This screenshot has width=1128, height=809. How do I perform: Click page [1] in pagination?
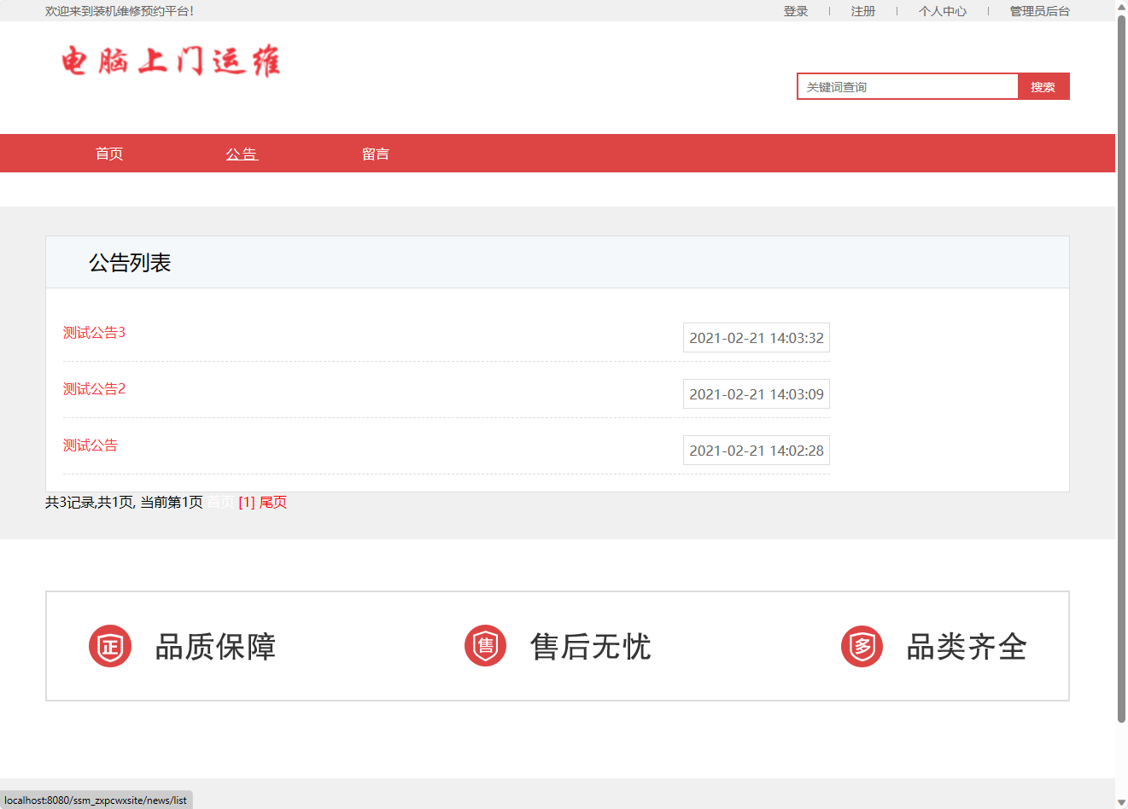[246, 503]
